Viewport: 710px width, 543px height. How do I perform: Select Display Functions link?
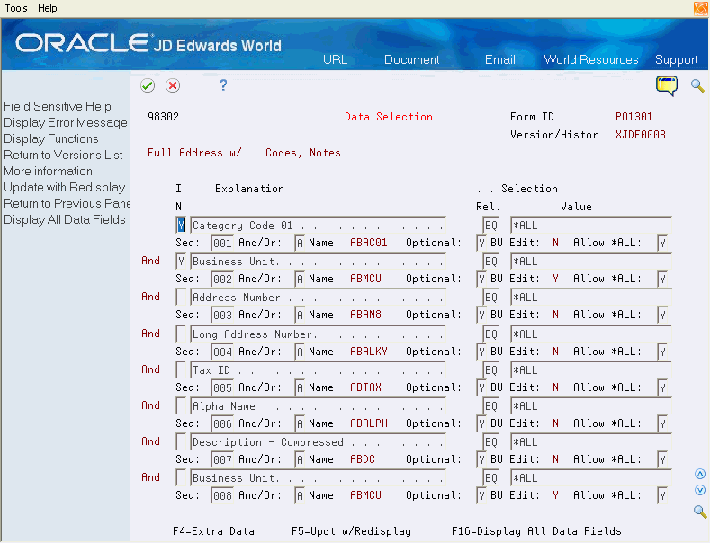click(x=51, y=139)
